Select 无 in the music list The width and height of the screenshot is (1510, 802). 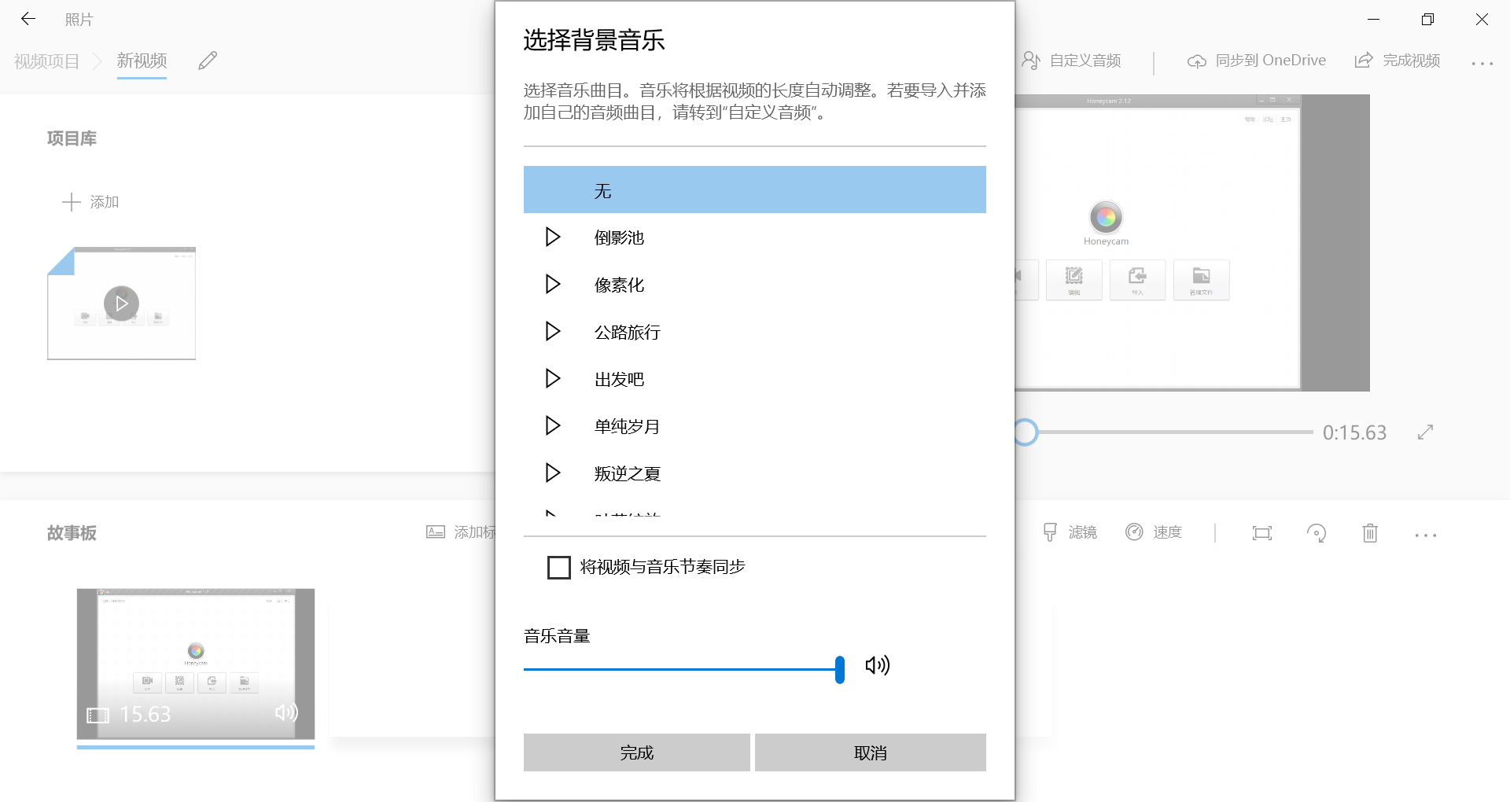[755, 189]
